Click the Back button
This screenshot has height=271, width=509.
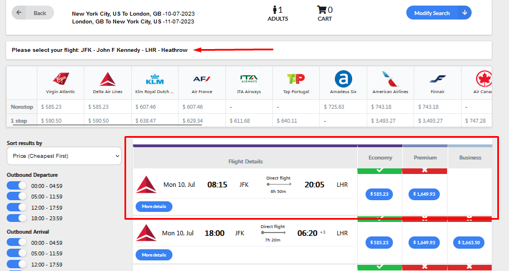pos(33,13)
